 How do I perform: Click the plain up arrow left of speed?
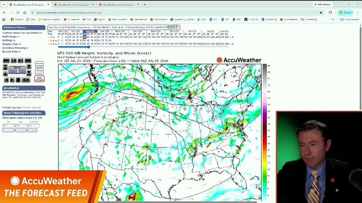5,73
